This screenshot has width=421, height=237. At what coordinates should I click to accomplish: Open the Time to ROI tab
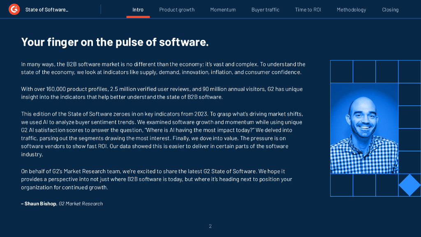[x=308, y=9]
